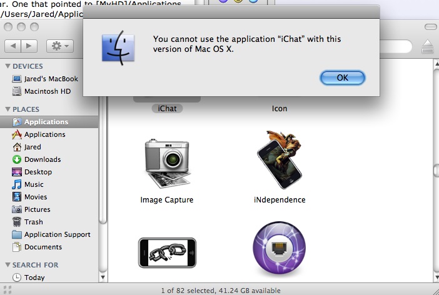Collapse the PLACES section triangle
Screen dimensions: 439x295
click(x=8, y=109)
